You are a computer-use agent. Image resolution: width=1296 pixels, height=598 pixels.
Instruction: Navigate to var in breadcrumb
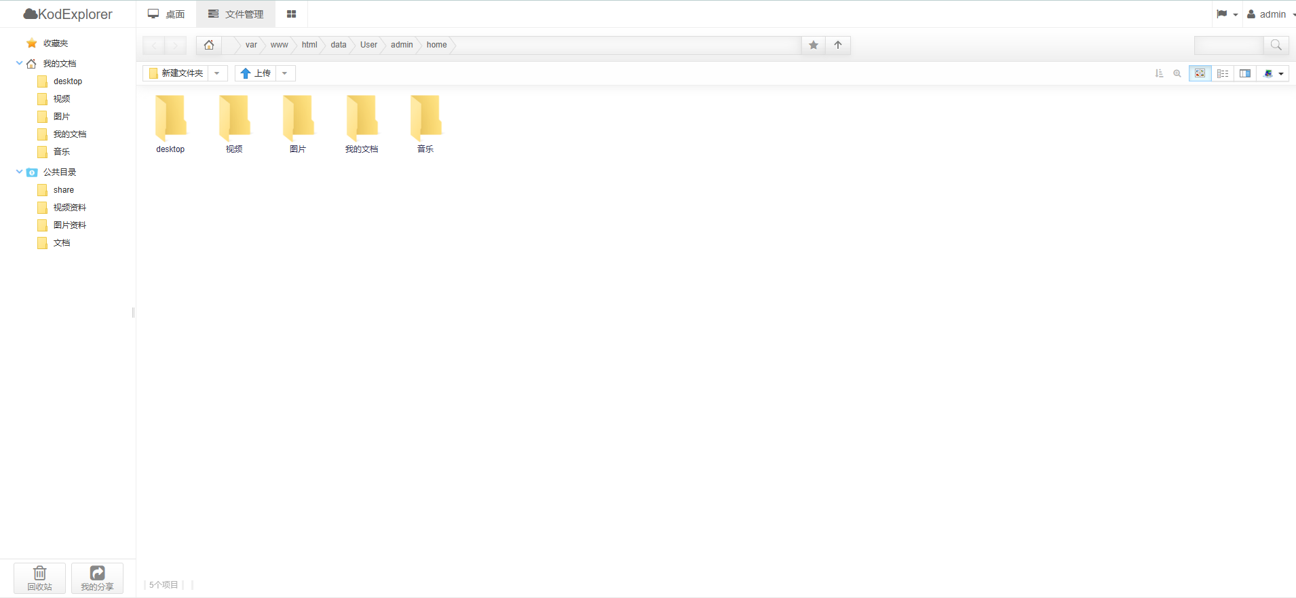point(251,45)
